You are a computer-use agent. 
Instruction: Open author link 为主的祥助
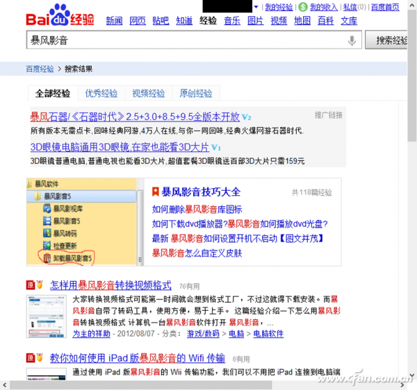pyautogui.click(x=91, y=334)
